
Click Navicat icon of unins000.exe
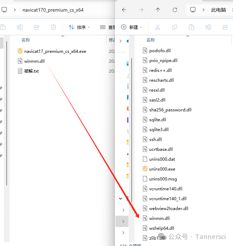[x=145, y=169]
